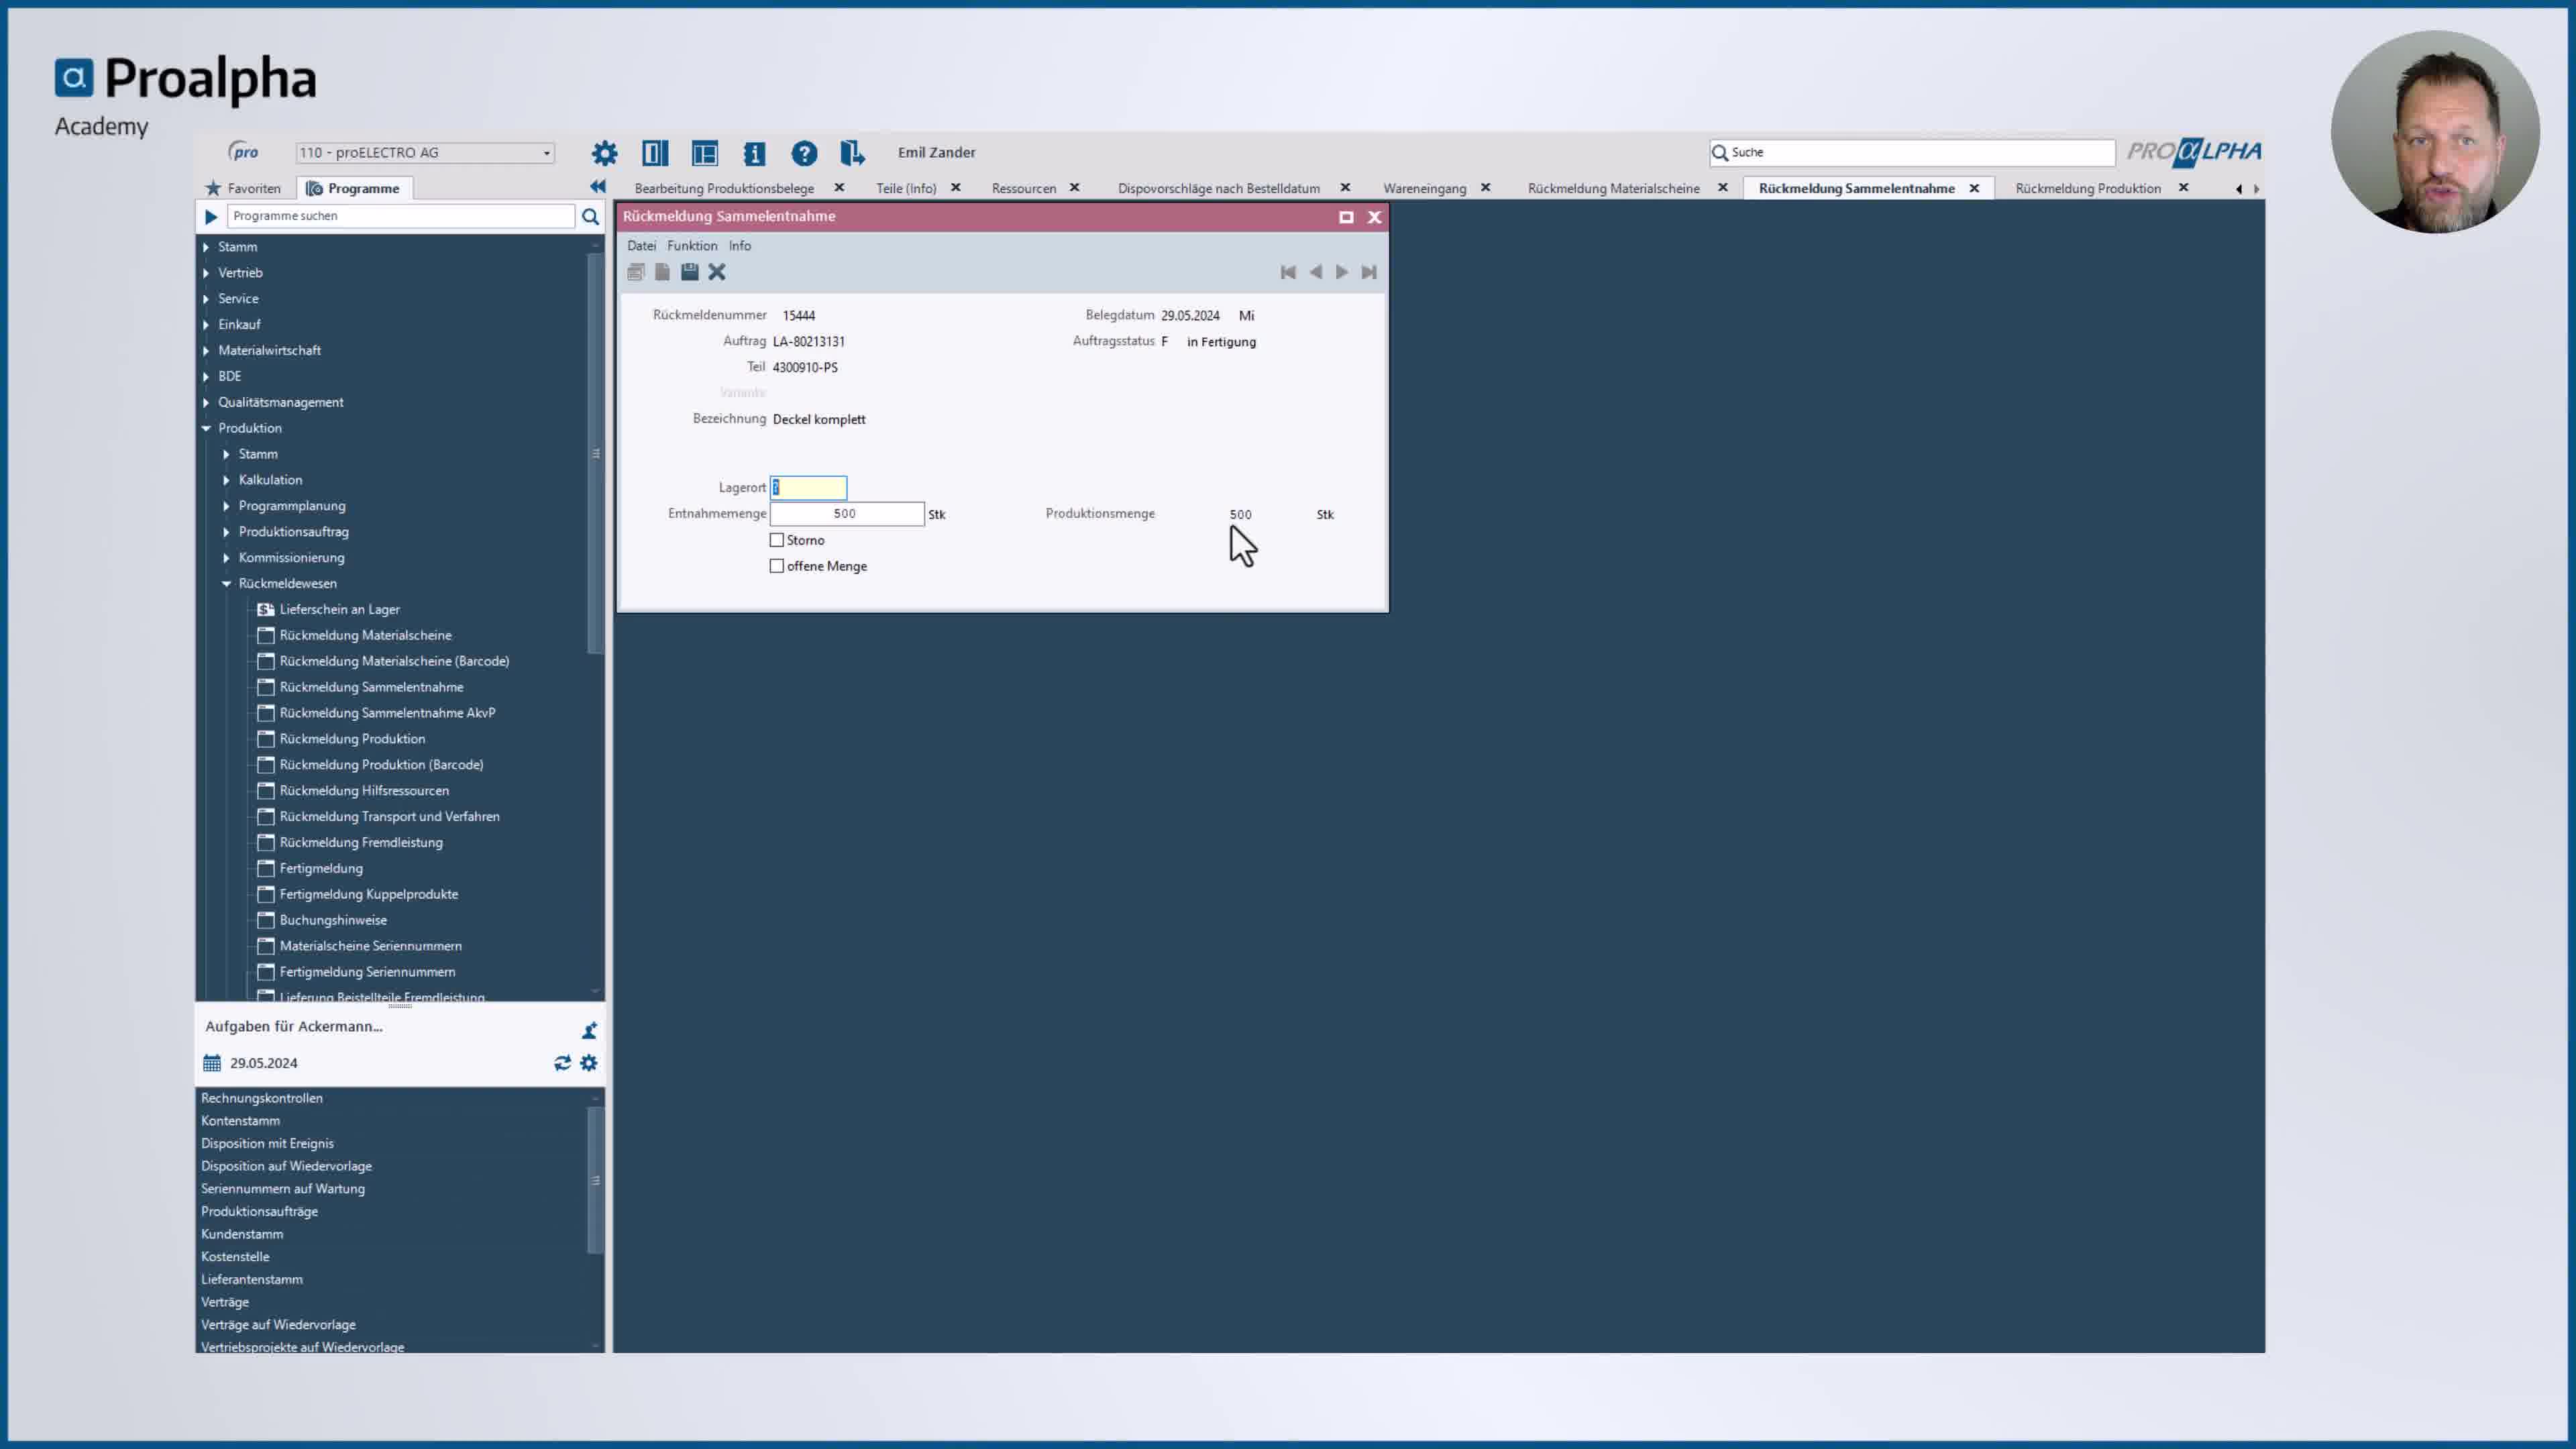The width and height of the screenshot is (2576, 1449).
Task: Open Rechnungskontrollen task
Action: click(x=262, y=1098)
